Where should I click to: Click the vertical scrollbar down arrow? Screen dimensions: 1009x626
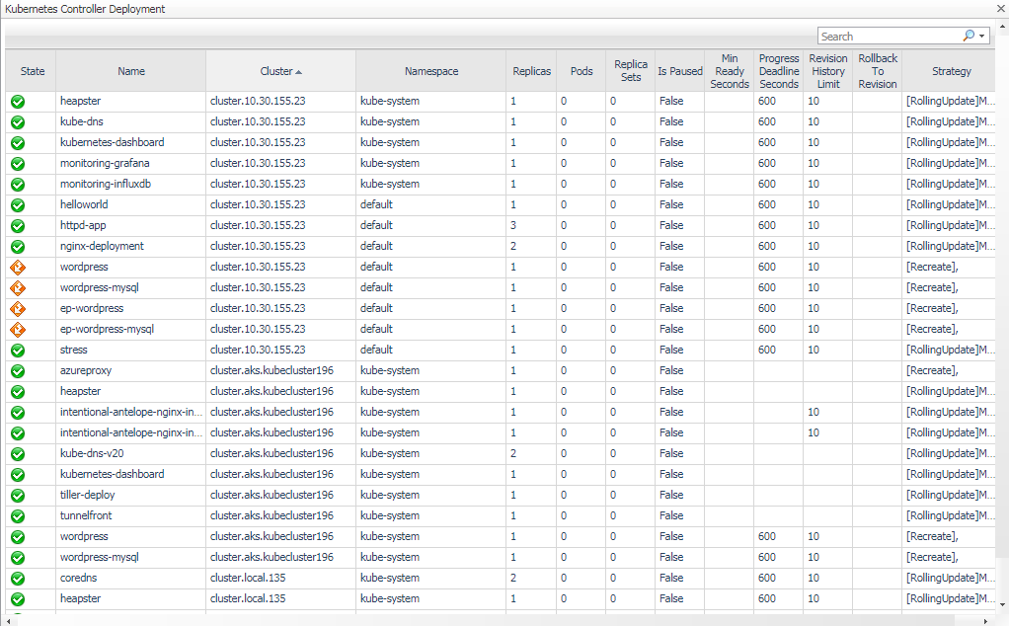1002,604
